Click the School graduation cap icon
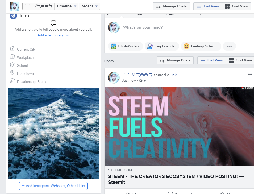254x194 pixels. click(x=12, y=64)
